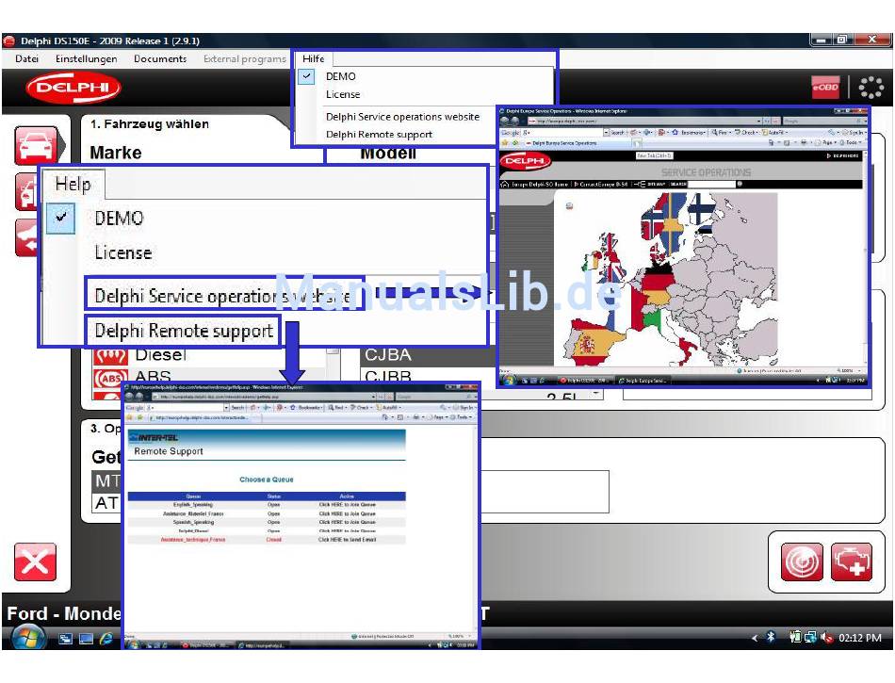Choose Delphi Service operations website in Hilfe menu
This screenshot has height=683, width=895.
pos(402,117)
